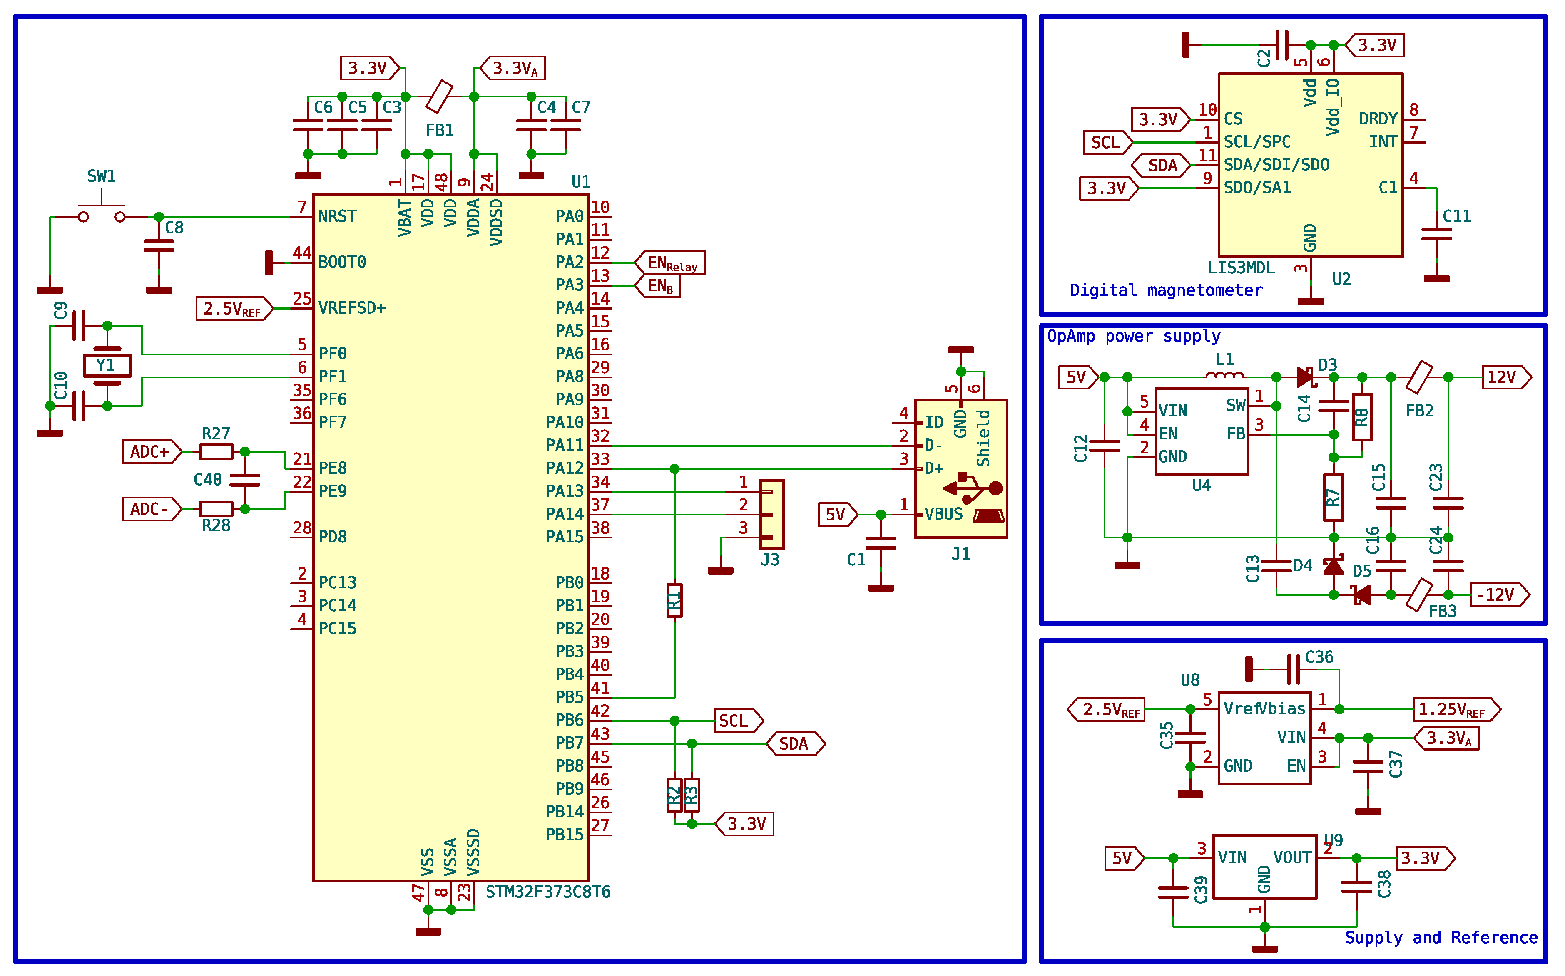
Task: Click the ADC+ input label
Action: [152, 452]
